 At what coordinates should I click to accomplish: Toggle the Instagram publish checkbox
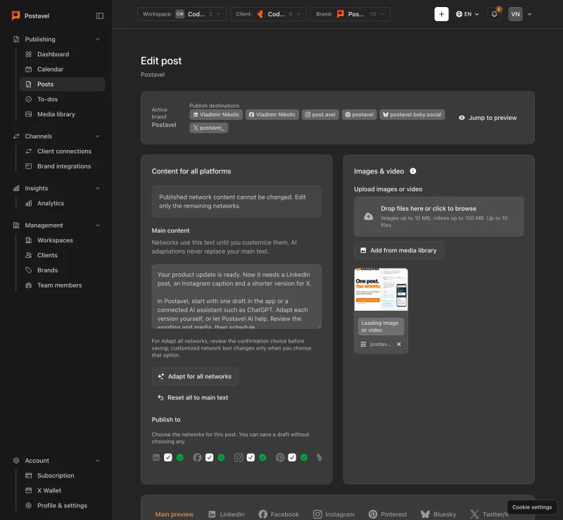251,457
